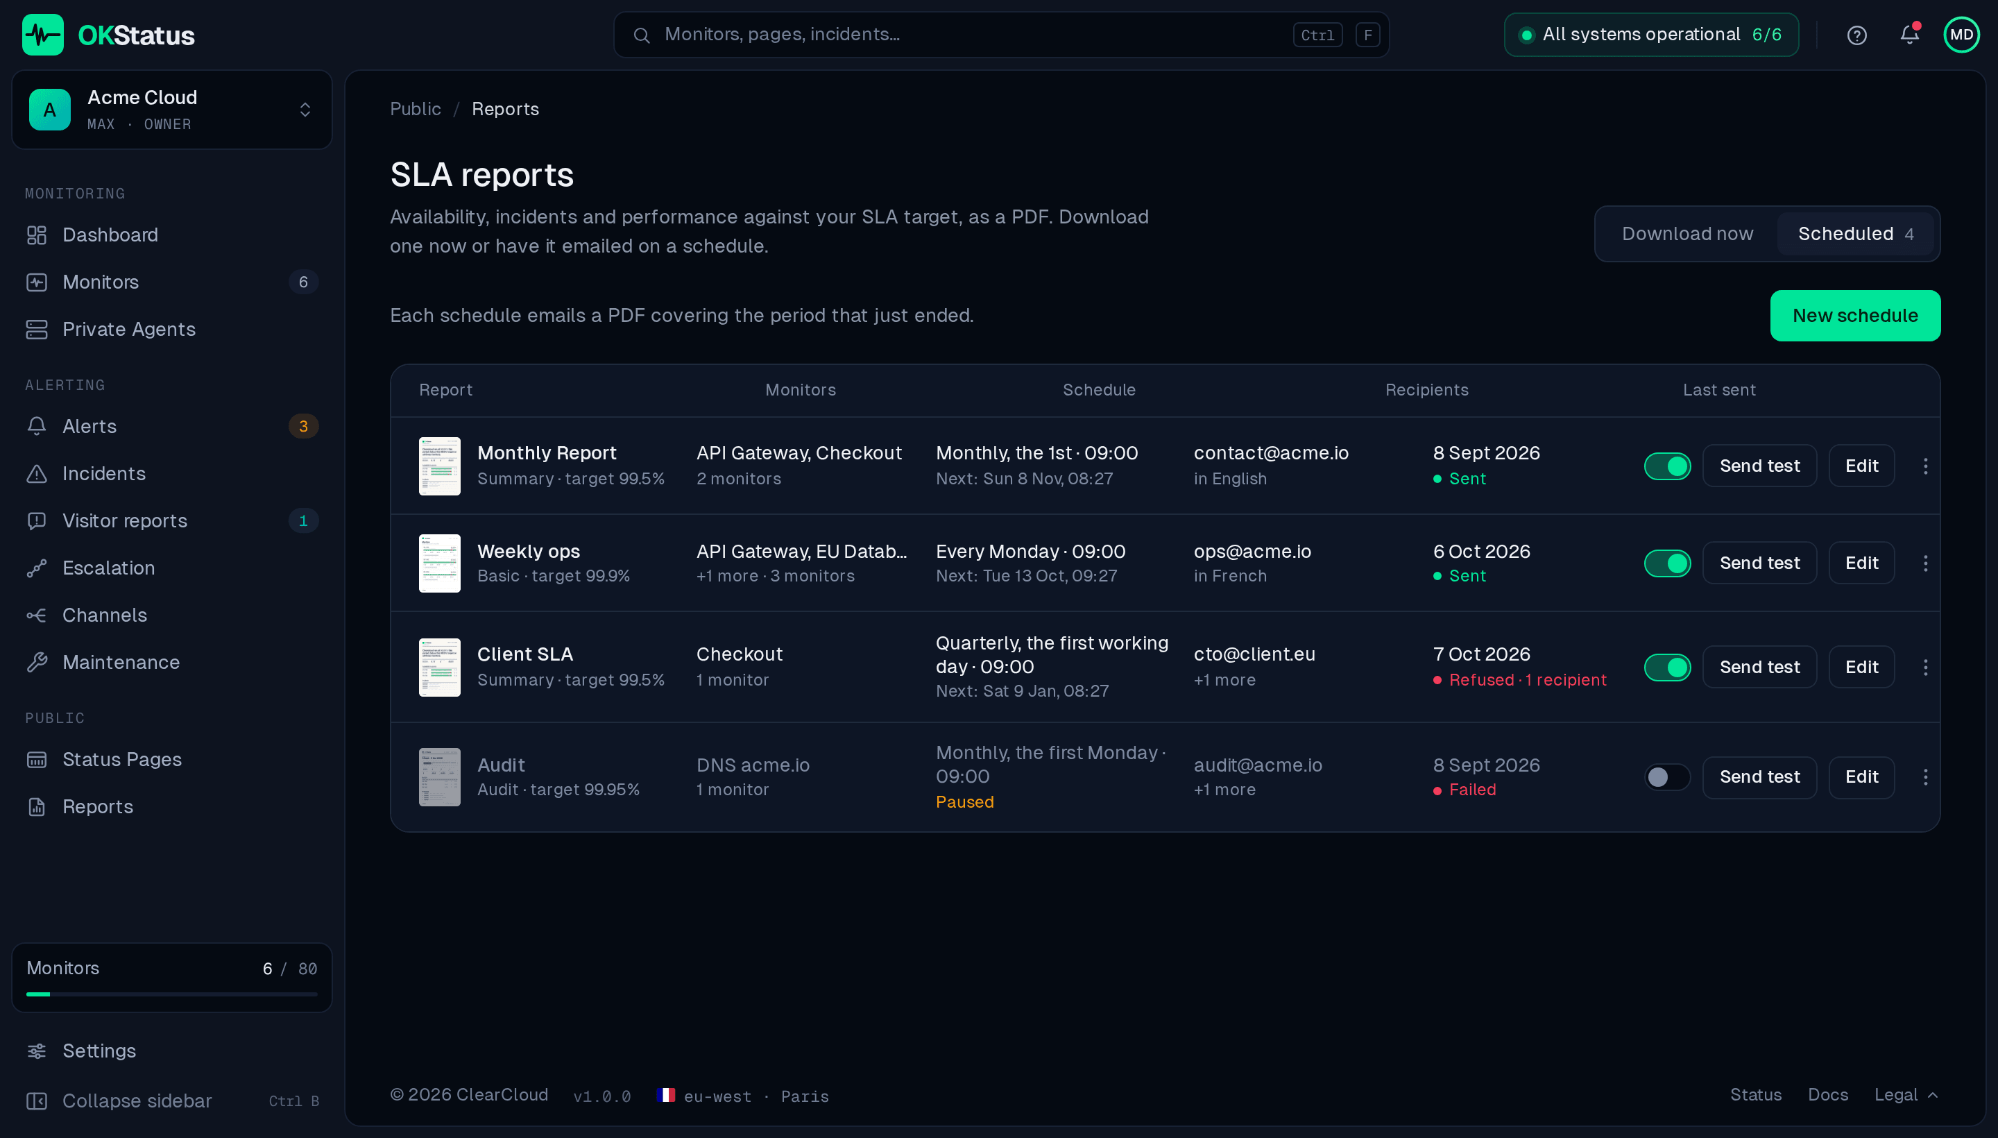
Task: Expand the Acme Cloud workspace switcher
Action: (x=172, y=110)
